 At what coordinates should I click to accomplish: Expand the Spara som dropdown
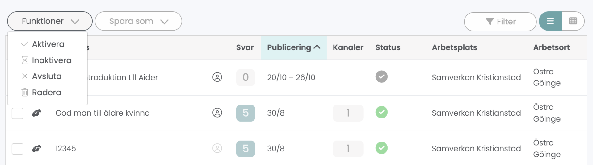pos(138,21)
